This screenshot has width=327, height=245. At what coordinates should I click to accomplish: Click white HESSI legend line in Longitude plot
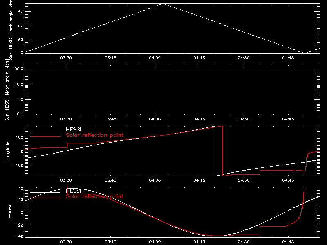pos(45,131)
